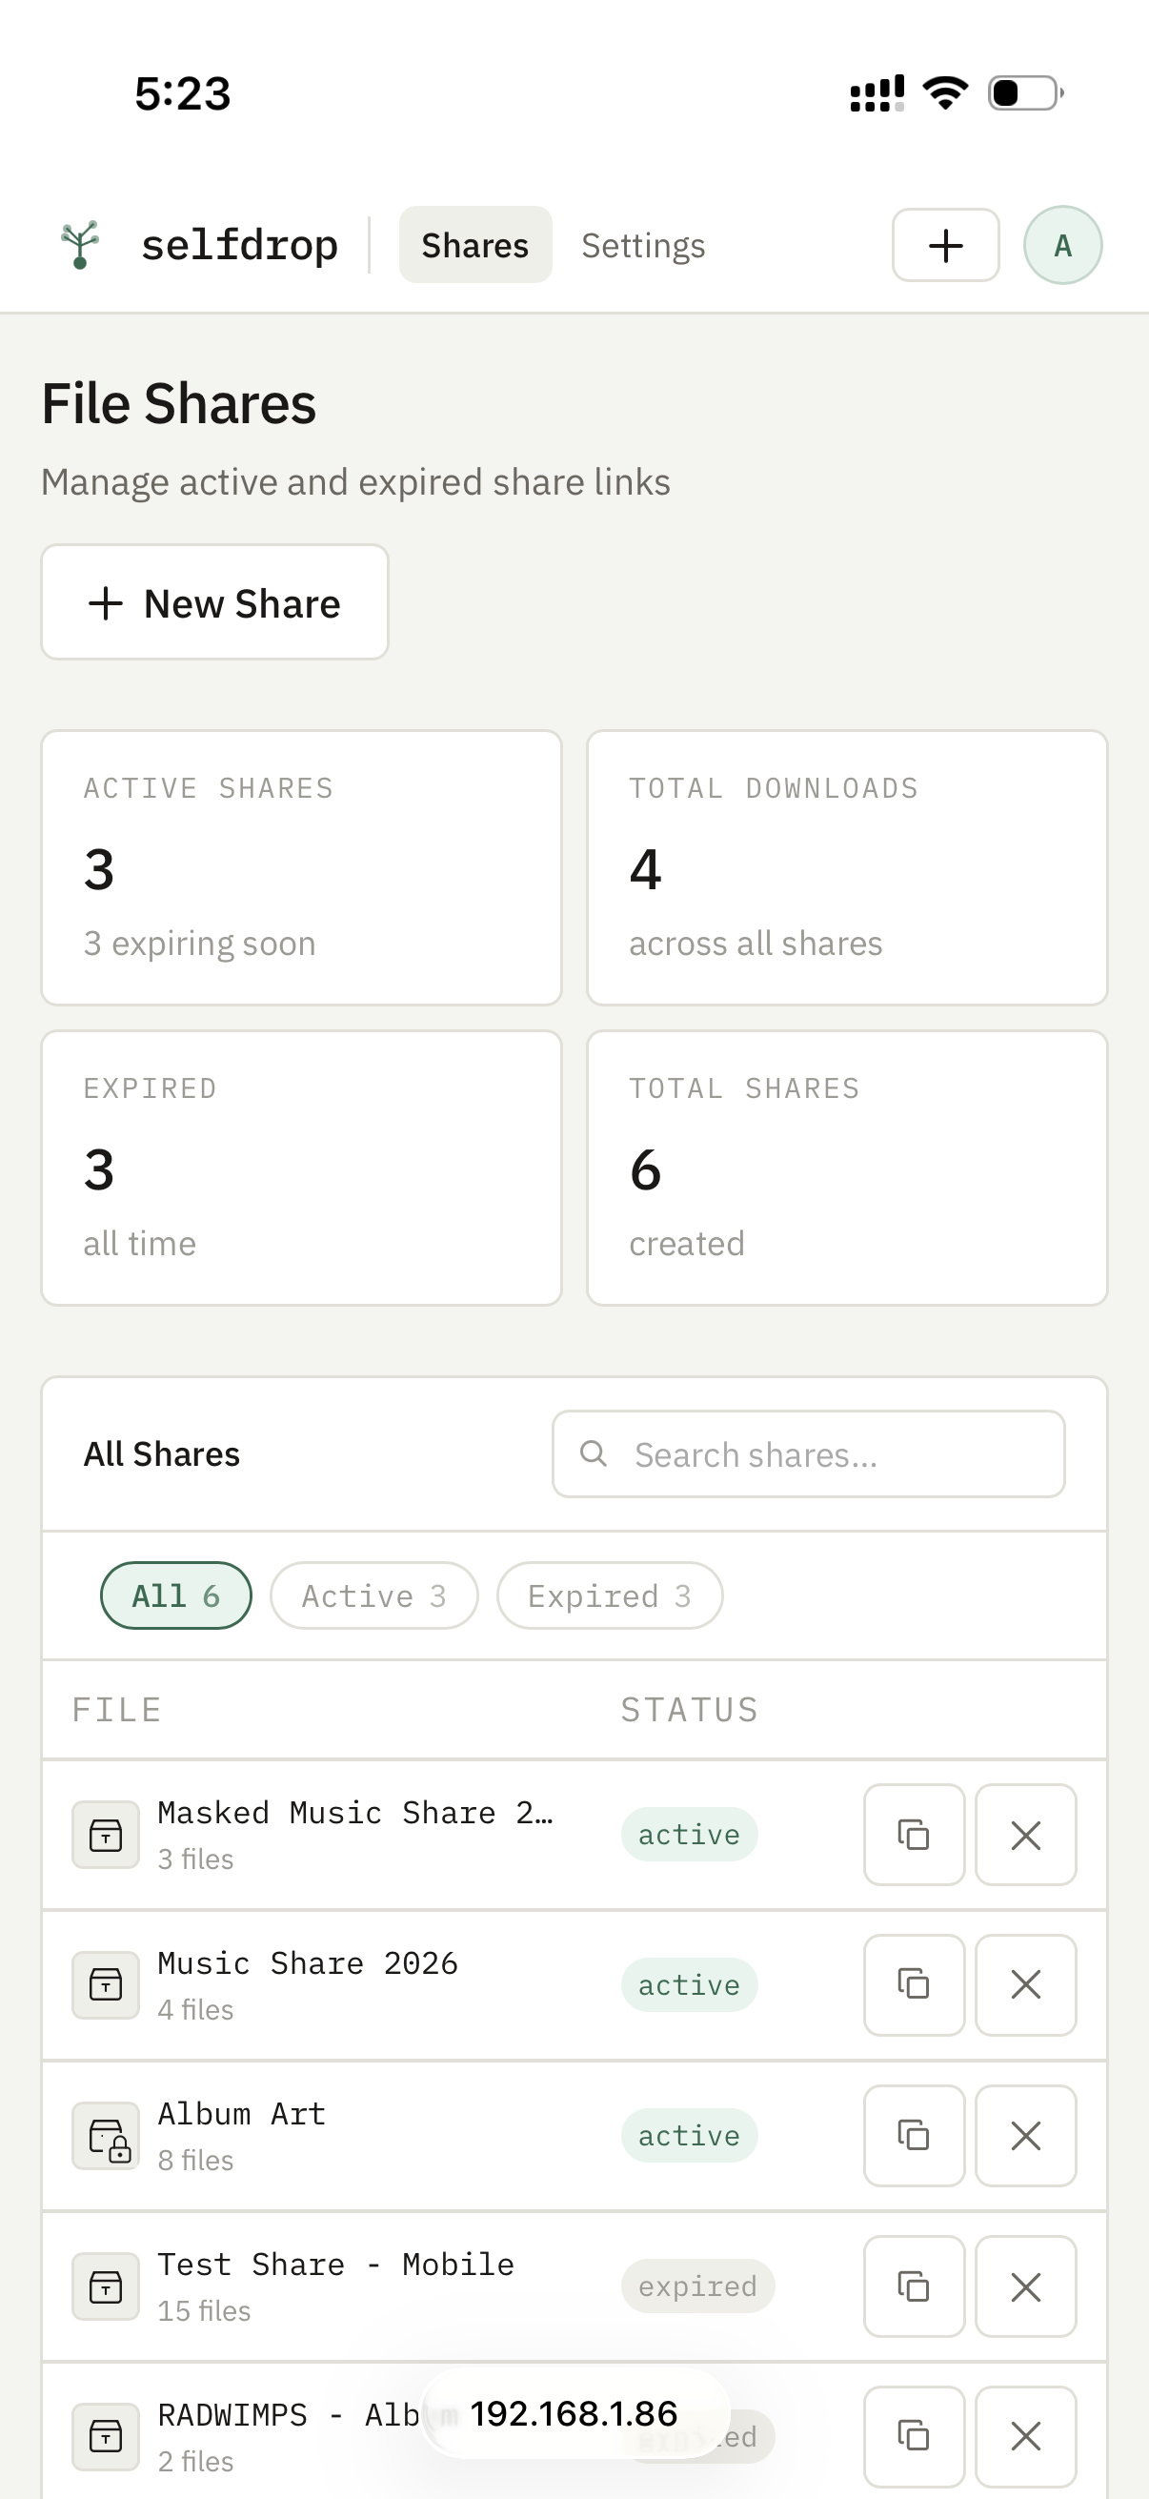Select the All 6 filter chip
The image size is (1149, 2499).
175,1595
